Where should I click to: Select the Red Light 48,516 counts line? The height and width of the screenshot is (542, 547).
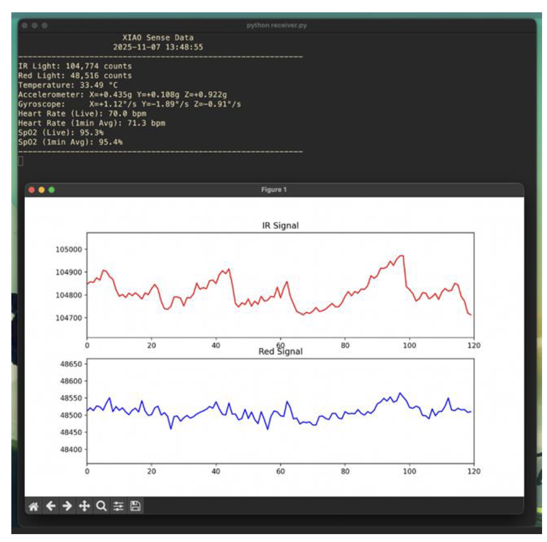(75, 75)
